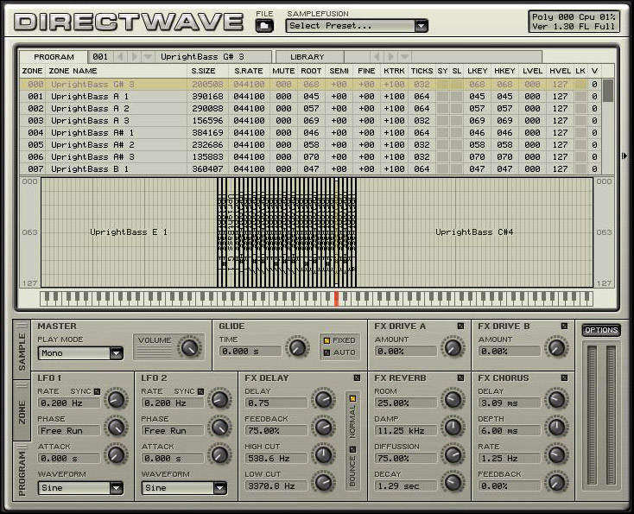Adjust LFO 2 RATE knob

(x=219, y=400)
